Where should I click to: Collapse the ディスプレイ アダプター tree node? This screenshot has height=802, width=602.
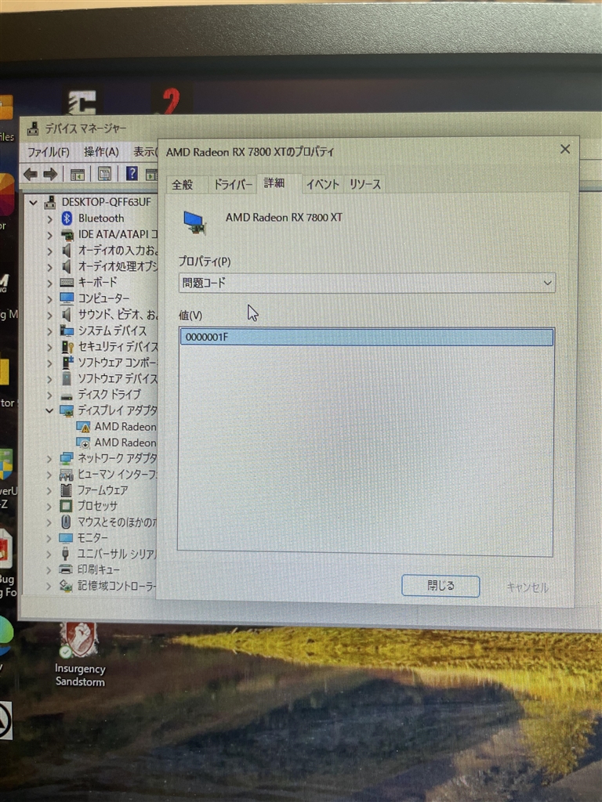49,410
